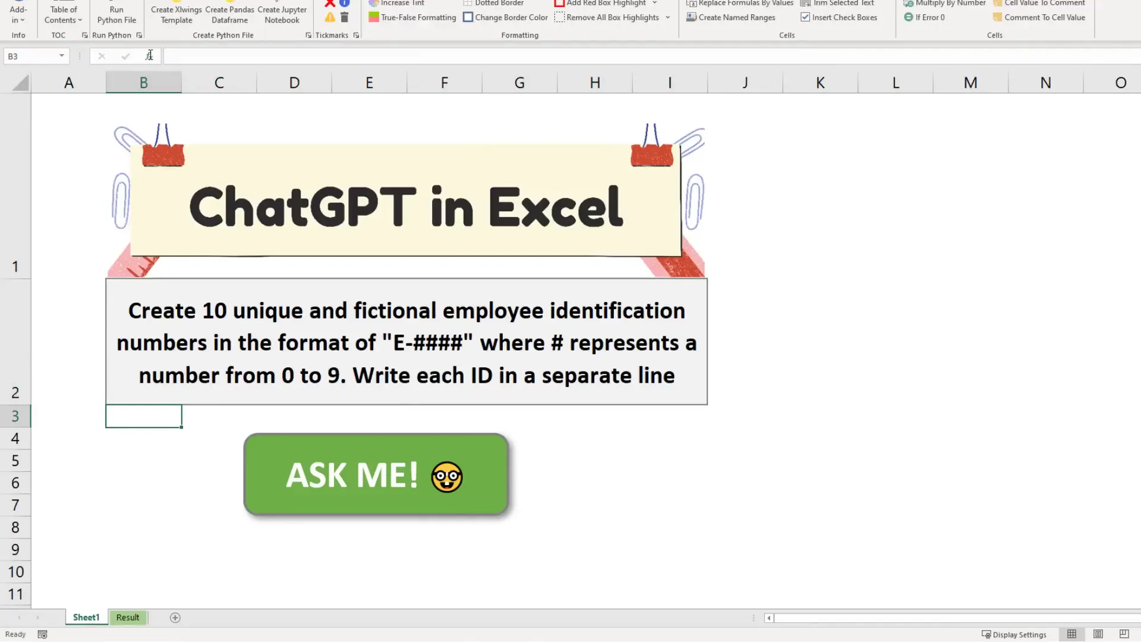Screen dimensions: 1141x642
Task: Open the Add Red Box Highlight dropdown
Action: [654, 4]
